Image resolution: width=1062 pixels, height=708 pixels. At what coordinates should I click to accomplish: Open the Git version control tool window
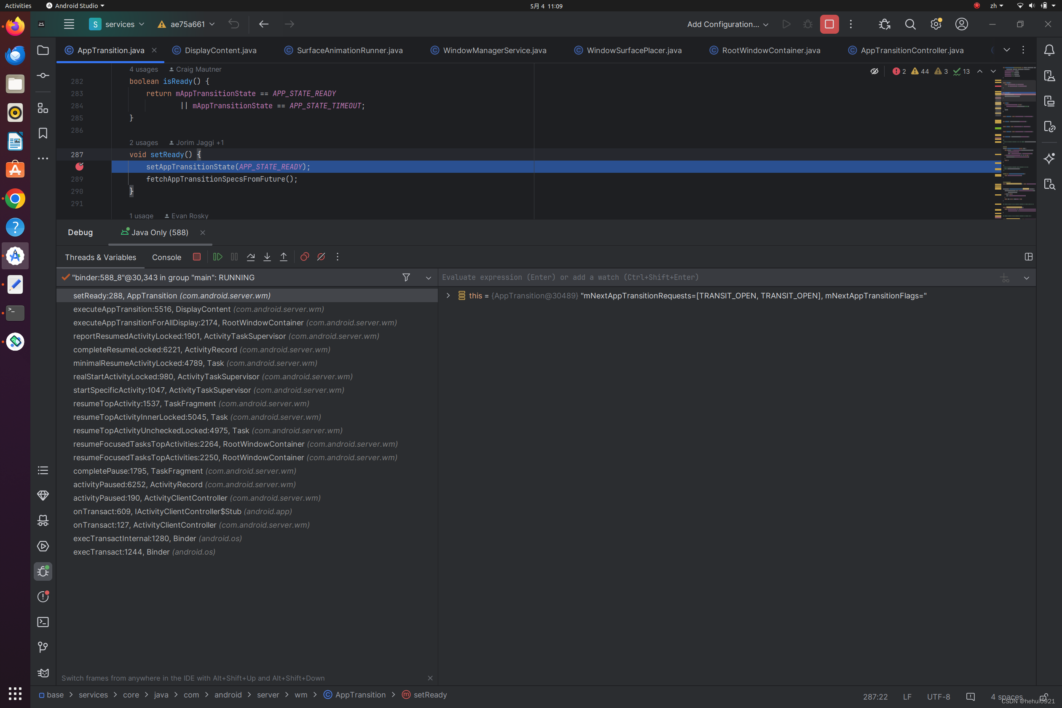(43, 647)
